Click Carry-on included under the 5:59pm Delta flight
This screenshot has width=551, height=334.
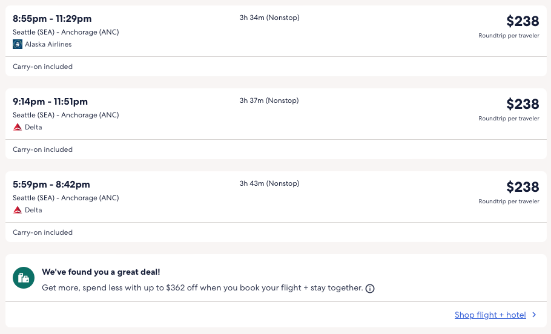42,232
